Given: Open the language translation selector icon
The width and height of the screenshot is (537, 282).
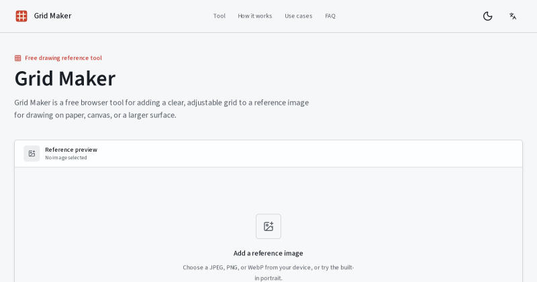Looking at the screenshot, I should click(513, 16).
